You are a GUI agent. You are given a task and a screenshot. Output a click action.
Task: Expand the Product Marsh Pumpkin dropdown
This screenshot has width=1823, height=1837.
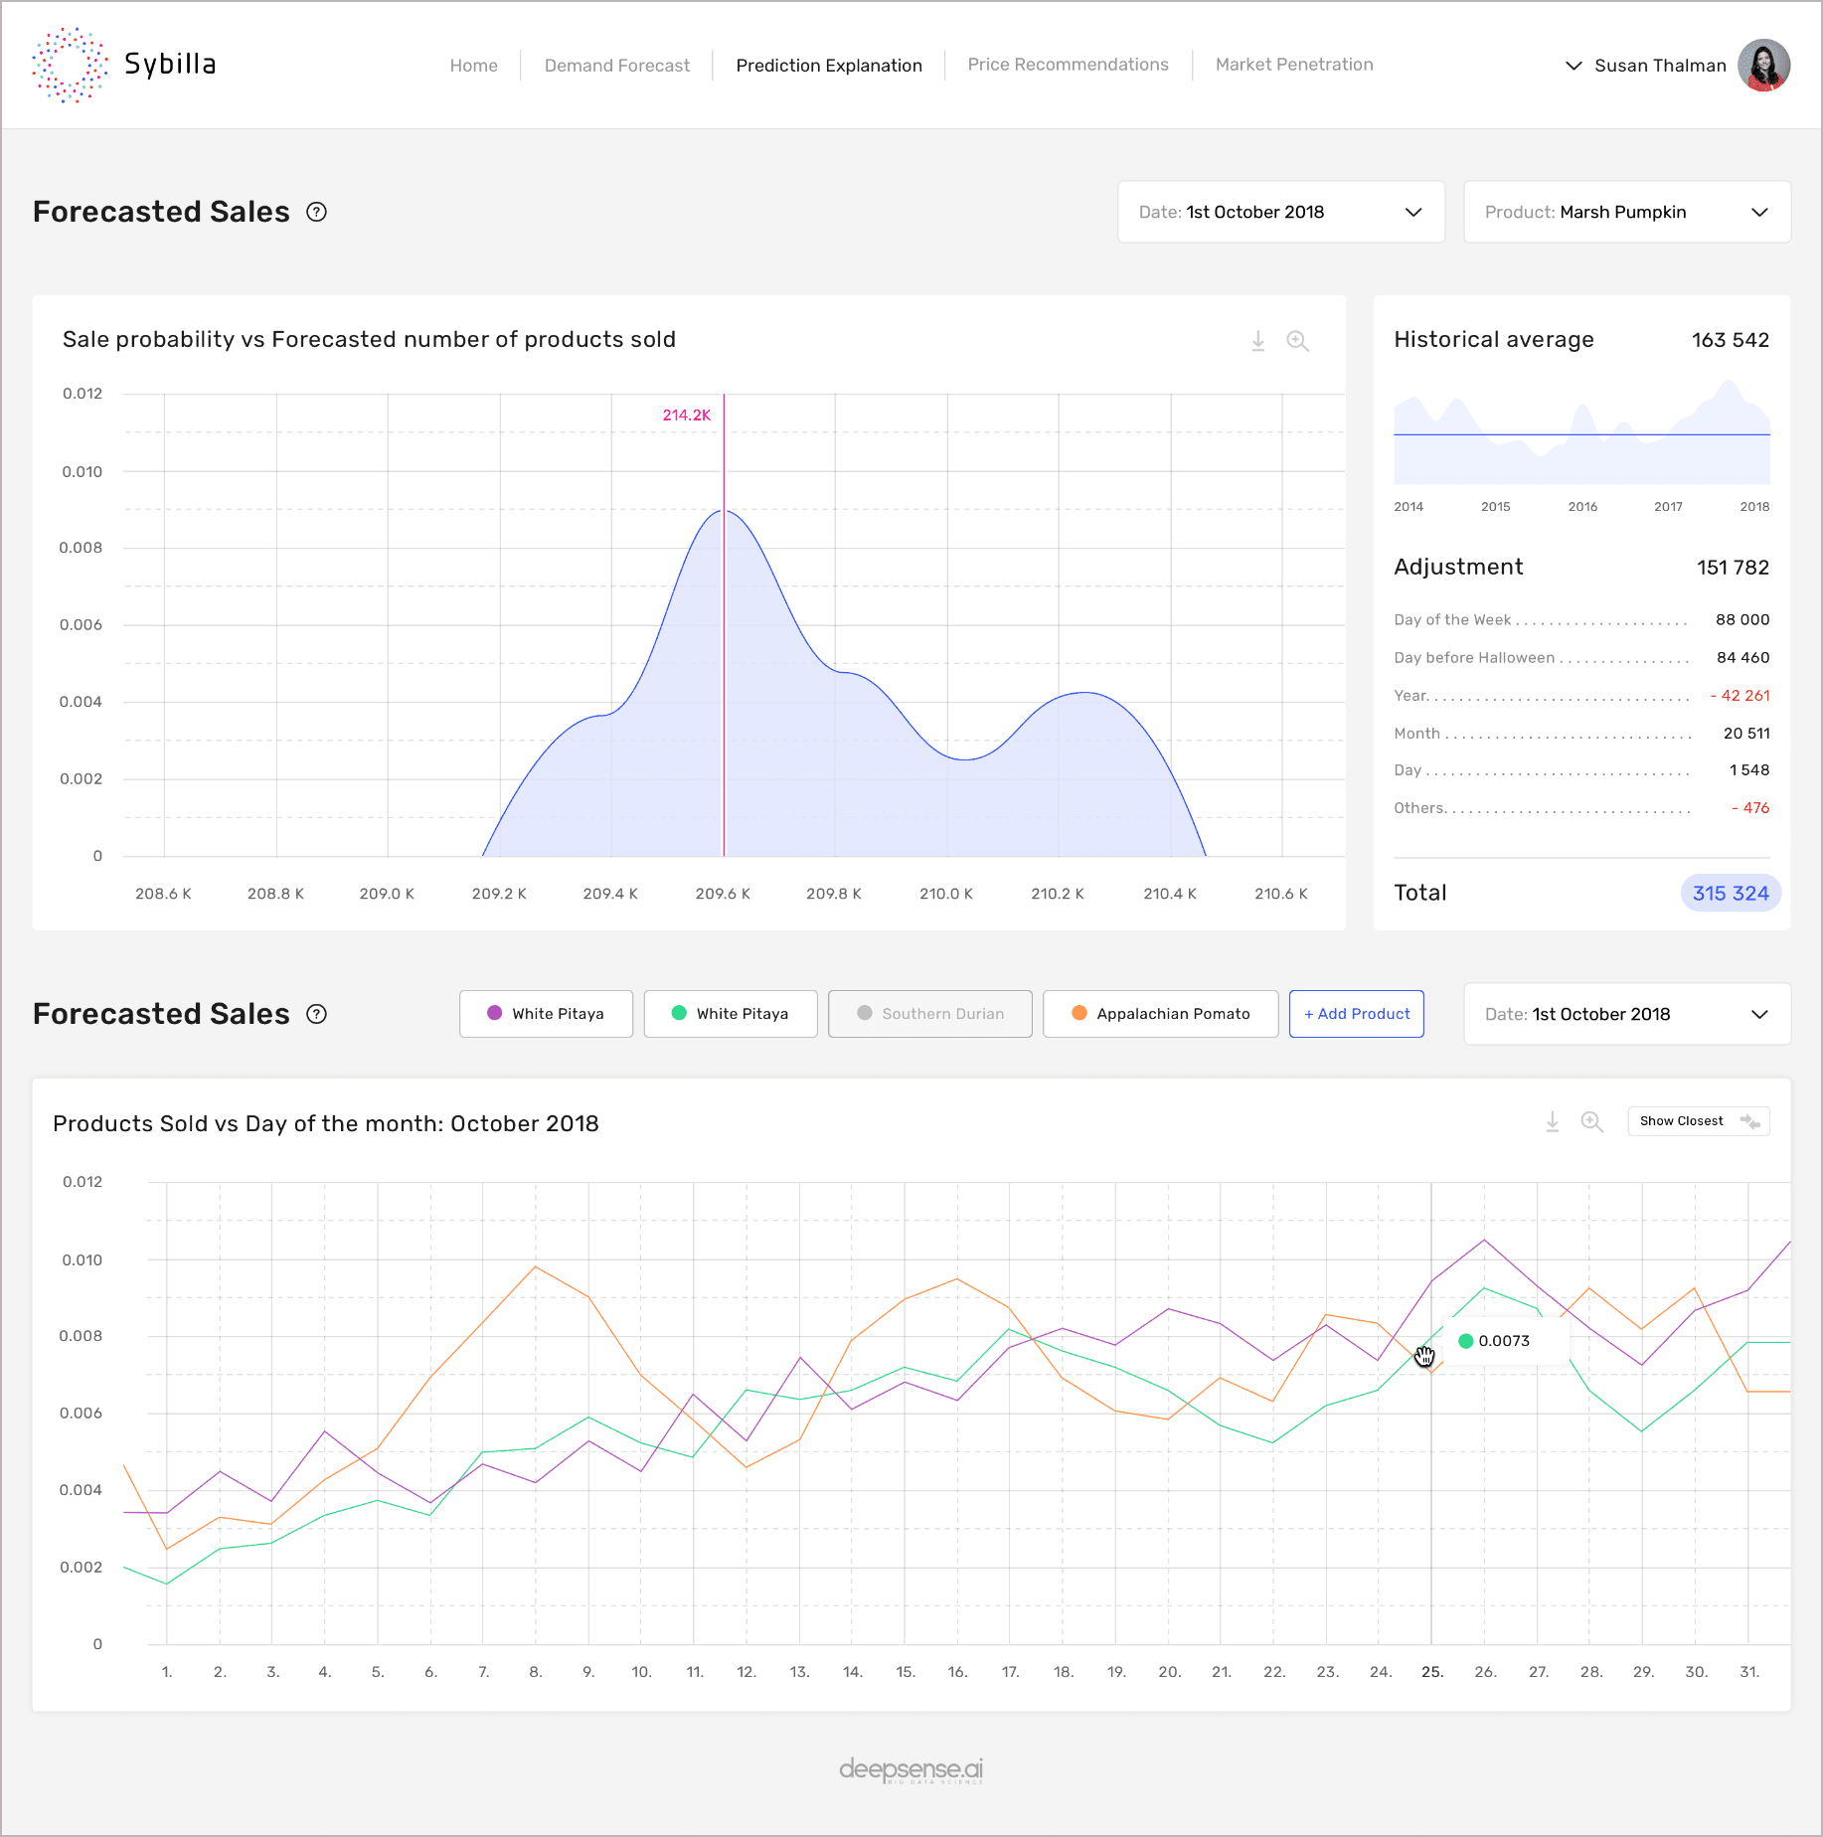pos(1626,212)
